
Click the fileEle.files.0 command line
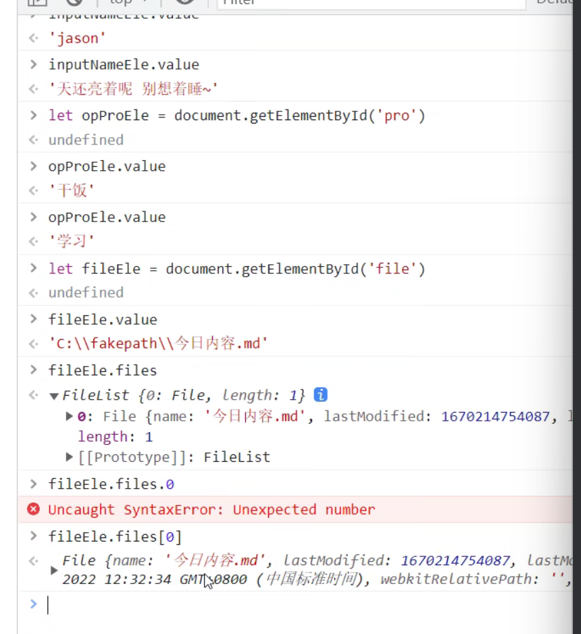(x=111, y=484)
